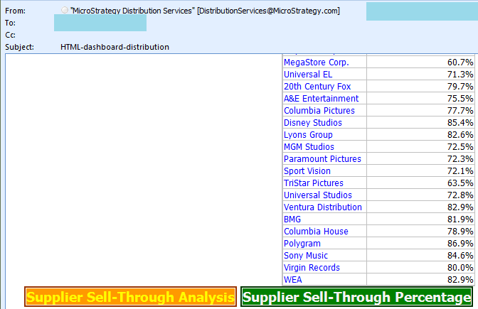478x309 pixels.
Task: Select the 72.8% value for Universal Studios
Action: tap(460, 195)
